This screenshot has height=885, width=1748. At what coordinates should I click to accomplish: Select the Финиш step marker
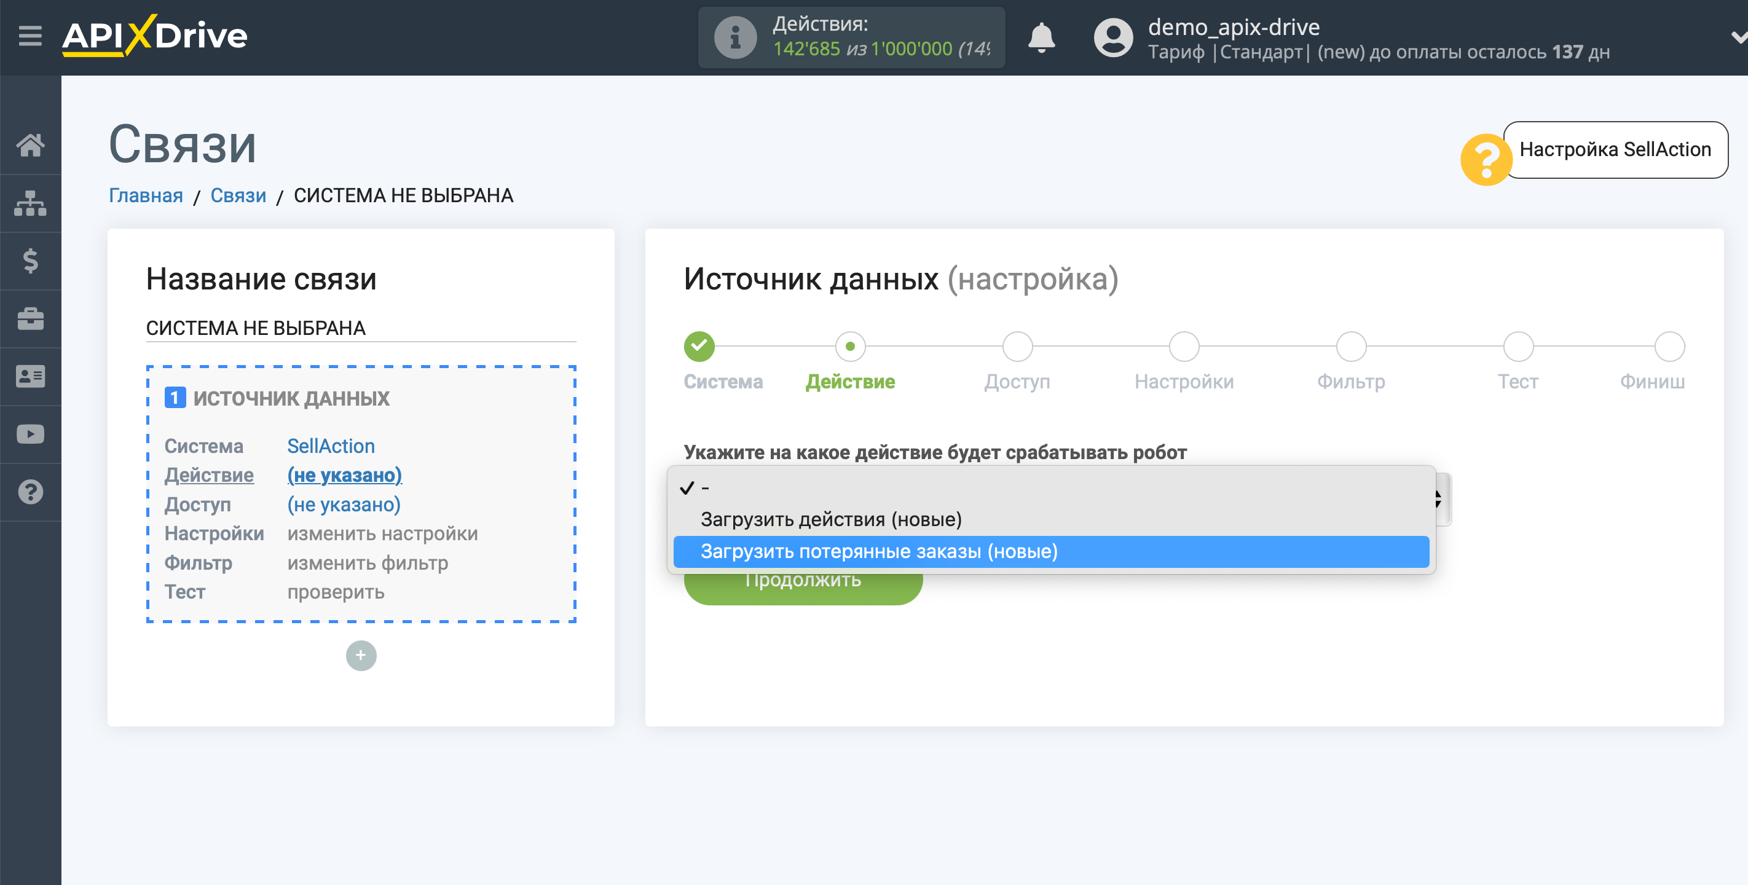coord(1669,347)
